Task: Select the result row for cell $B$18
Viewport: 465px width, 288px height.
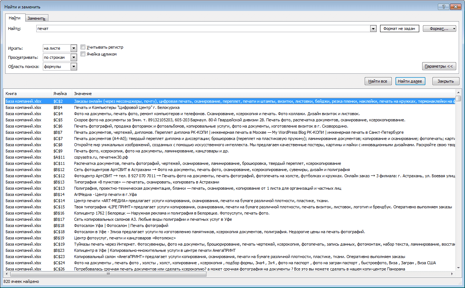Action: click(x=229, y=226)
